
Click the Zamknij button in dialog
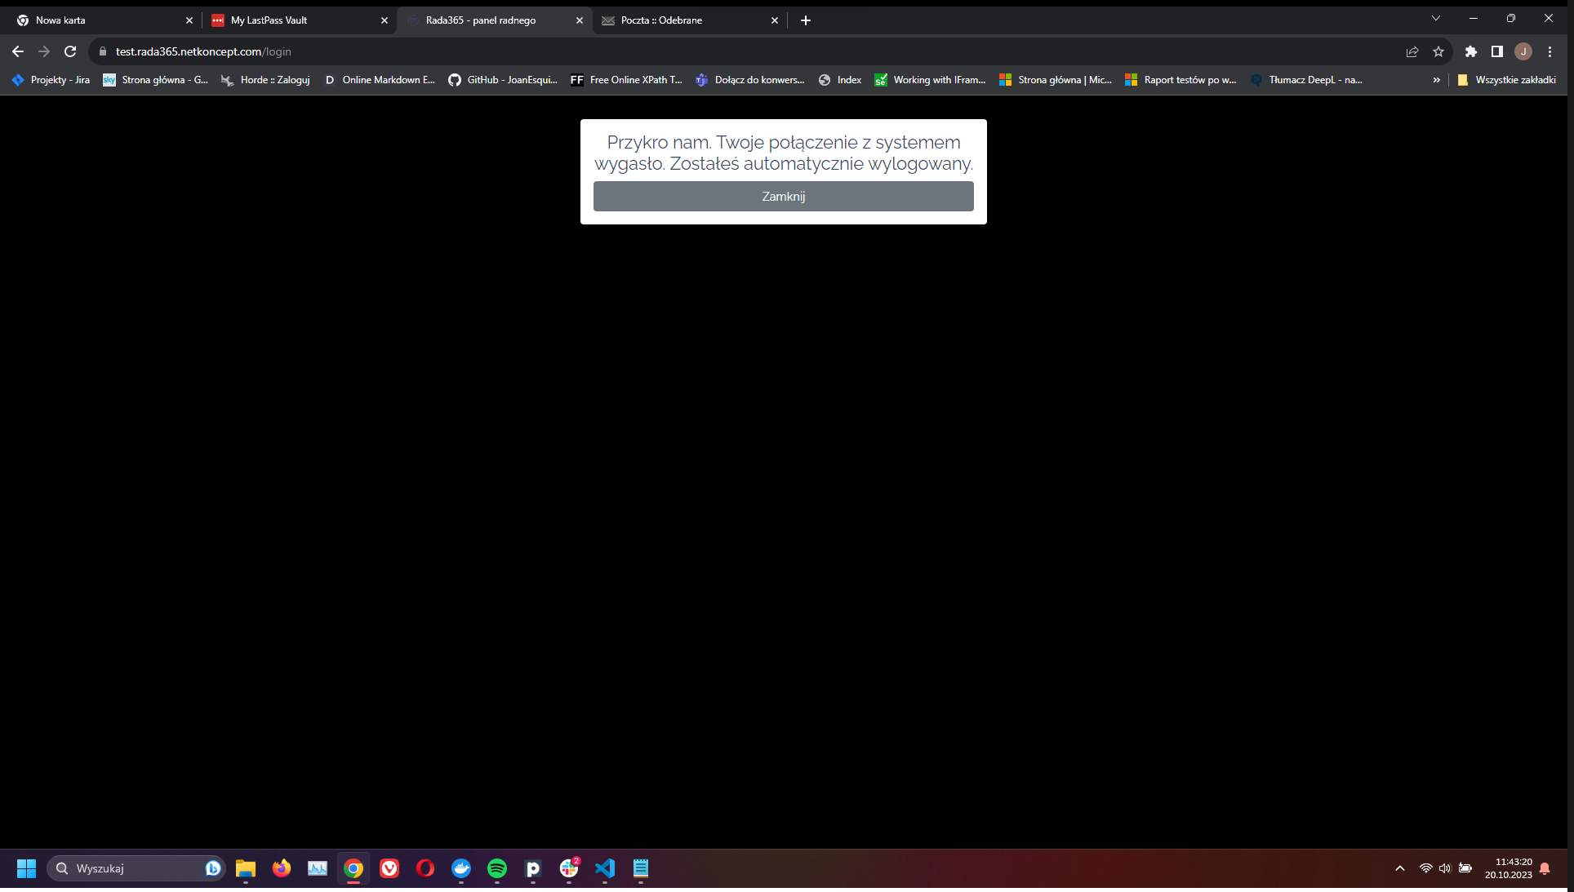(x=783, y=197)
